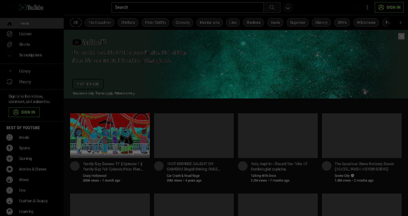408x216 pixels.
Task: Open the thumbnail above Idiot Drivers title
Action: click(x=194, y=136)
